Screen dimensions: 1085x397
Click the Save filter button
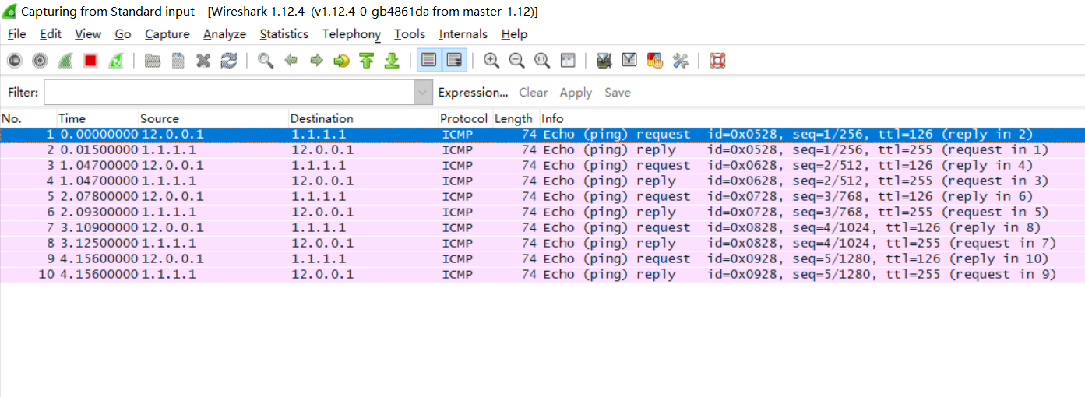tap(618, 92)
